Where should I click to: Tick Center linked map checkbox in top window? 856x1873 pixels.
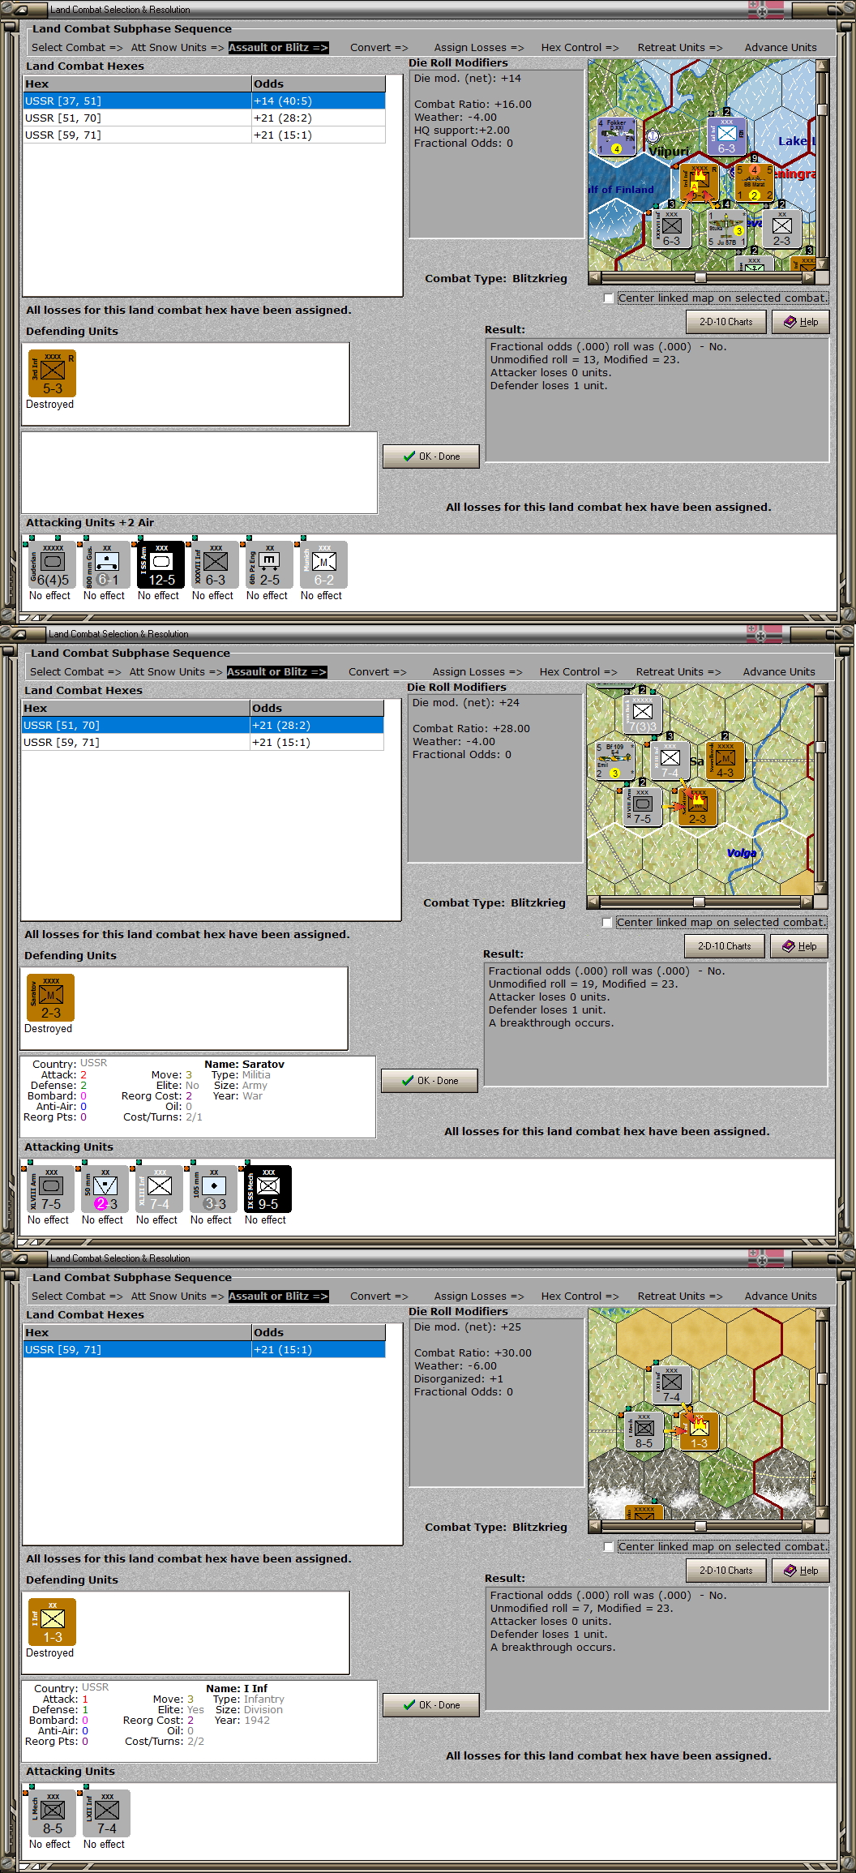coord(609,298)
